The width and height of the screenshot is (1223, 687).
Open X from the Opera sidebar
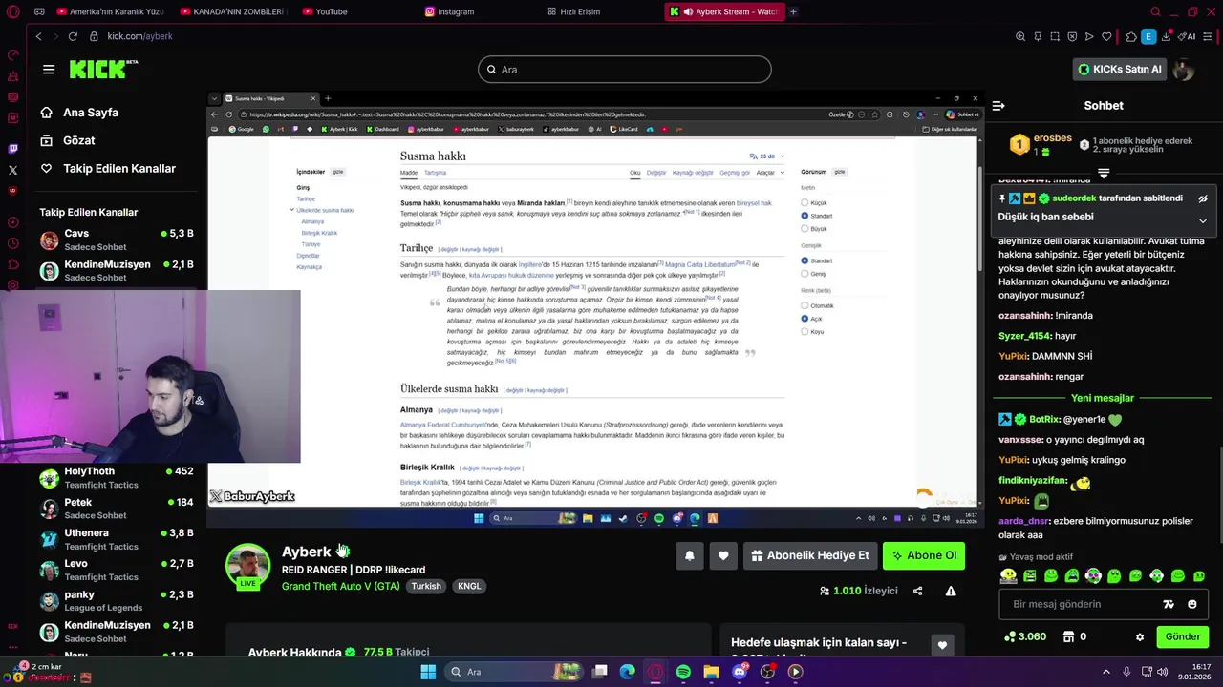12,170
